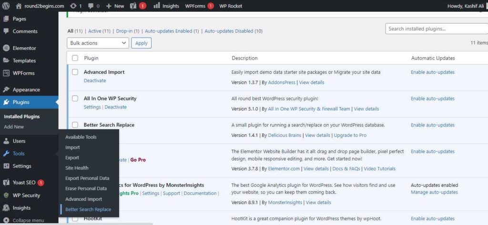Open Installed Plugins submenu item
Viewport: 488px width, 225px height.
(22, 117)
